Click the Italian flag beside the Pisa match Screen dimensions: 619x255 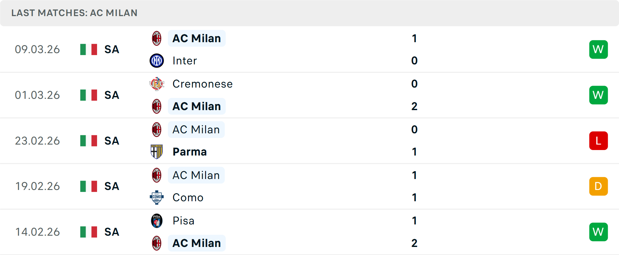click(x=89, y=232)
